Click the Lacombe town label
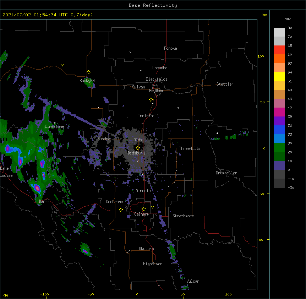 (160, 68)
